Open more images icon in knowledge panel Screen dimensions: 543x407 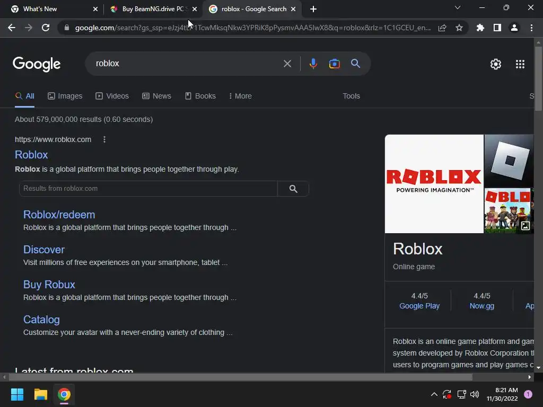tap(526, 226)
